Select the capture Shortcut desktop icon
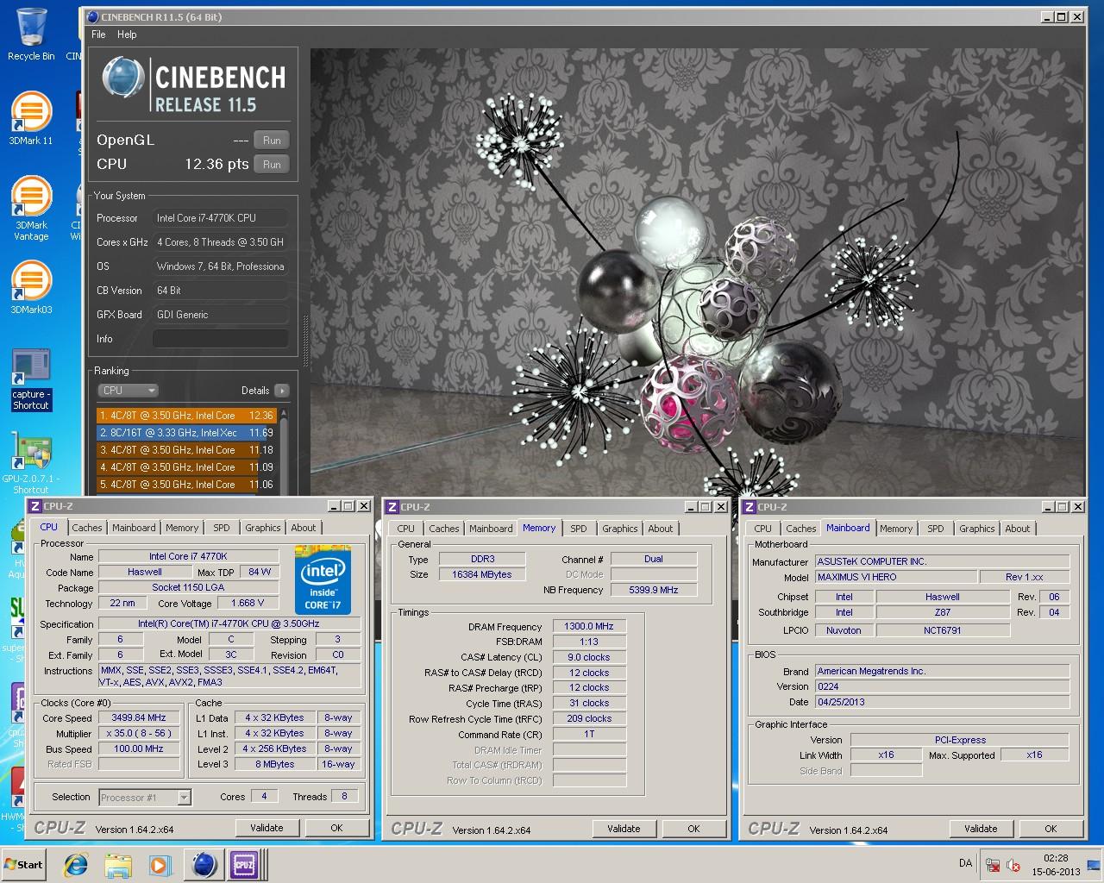This screenshot has height=883, width=1104. click(x=31, y=379)
